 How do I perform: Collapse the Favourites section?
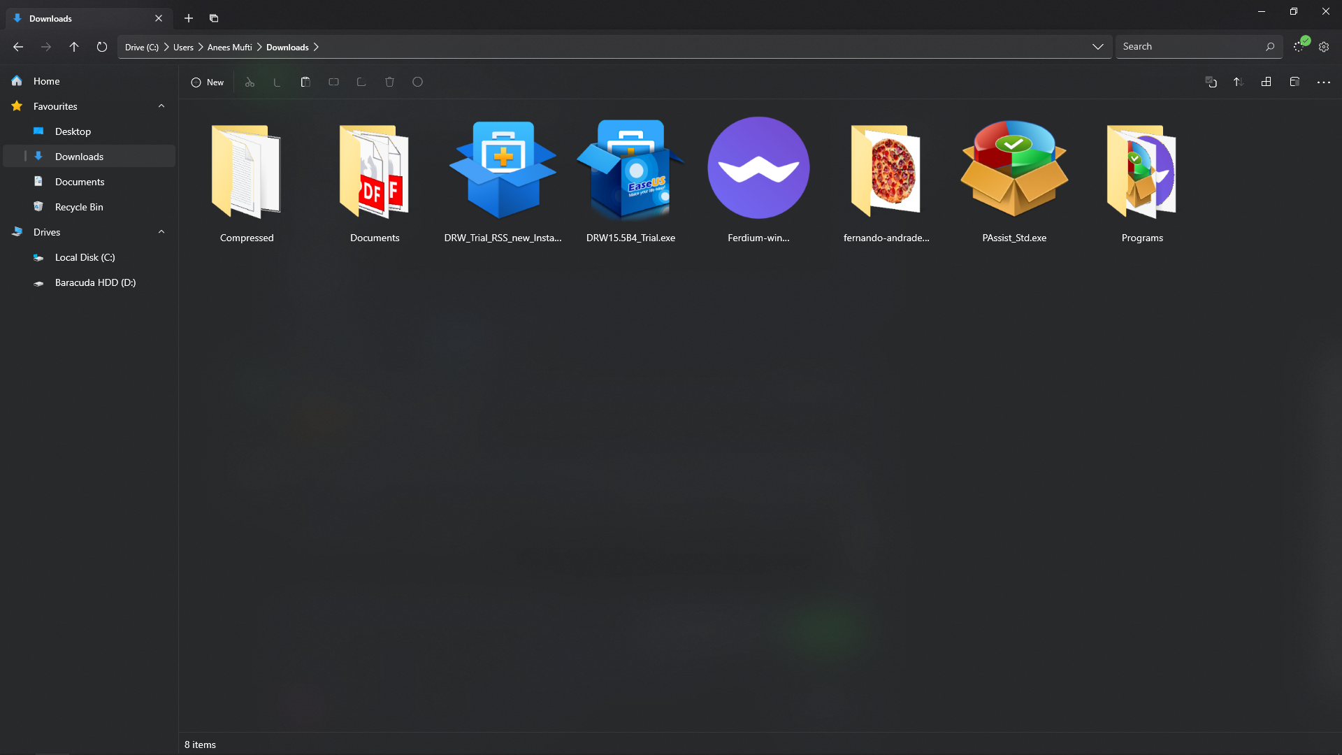click(161, 106)
